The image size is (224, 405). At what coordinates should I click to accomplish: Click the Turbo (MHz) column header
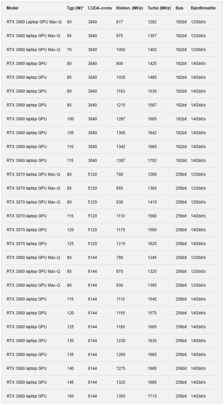(159, 8)
